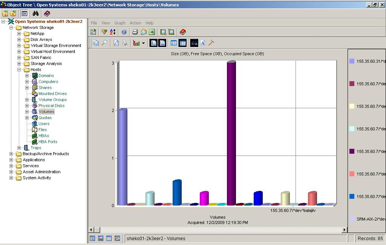Toggle the object tree panel visibility button
Viewport: 386px width, 245px height.
[25, 14]
